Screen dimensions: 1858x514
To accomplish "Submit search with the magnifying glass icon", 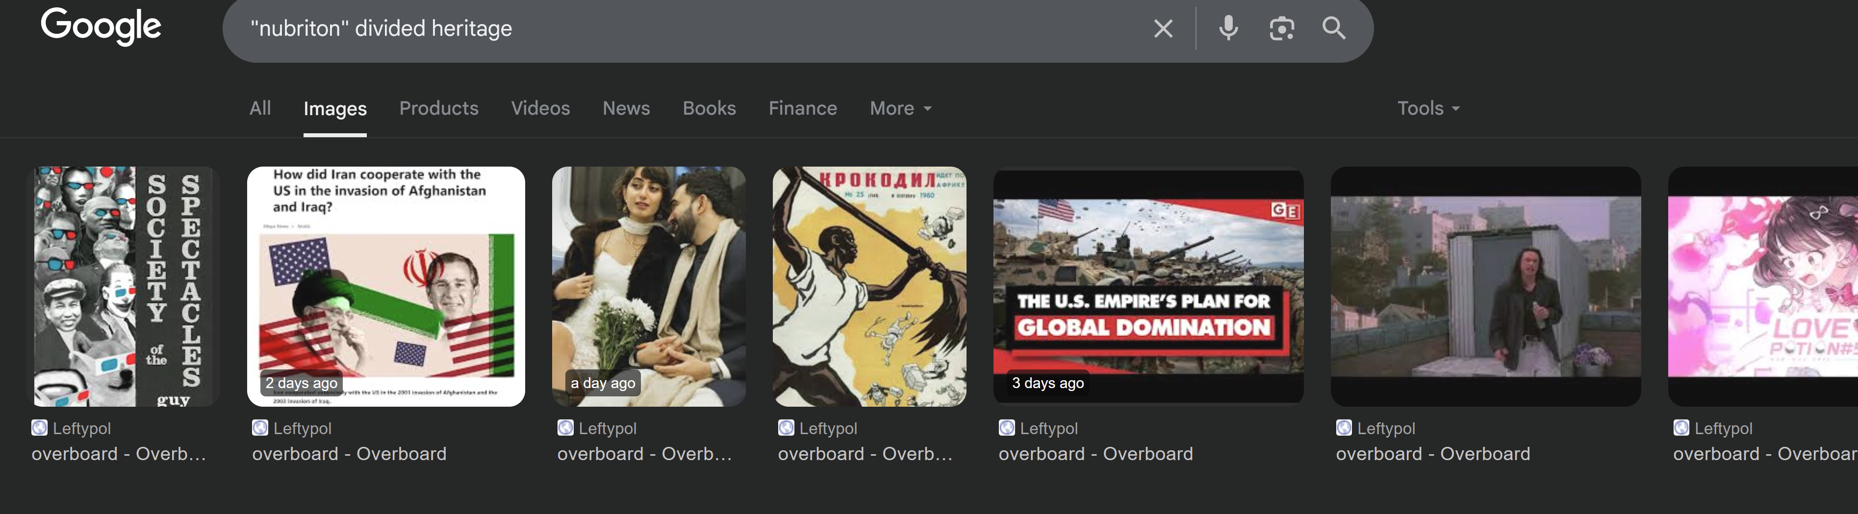I will (1334, 28).
